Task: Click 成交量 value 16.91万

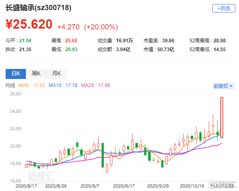Action: (125, 41)
